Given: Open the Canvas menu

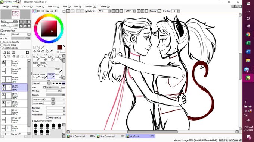Looking at the screenshot, I should [x=27, y=6].
